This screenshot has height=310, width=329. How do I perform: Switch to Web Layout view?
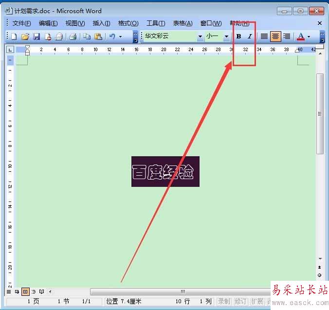pos(17,292)
